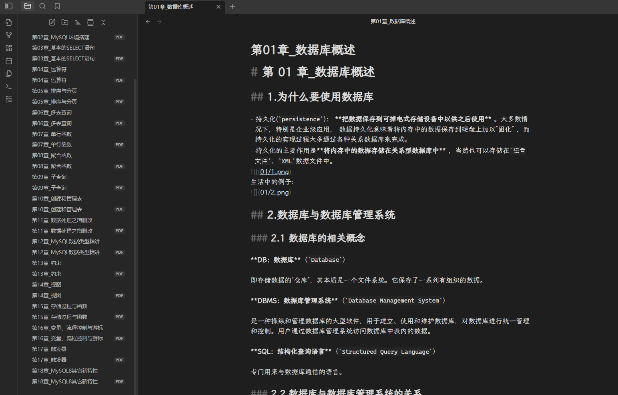Image resolution: width=618 pixels, height=395 pixels.
Task: Insert template using ribbon copy-files icon
Action: [9, 74]
